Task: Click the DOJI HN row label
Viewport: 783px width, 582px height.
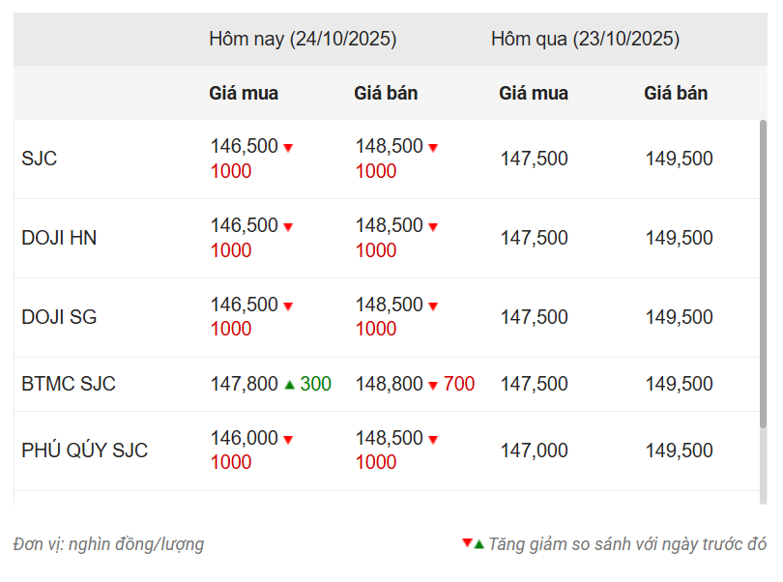Action: [59, 238]
